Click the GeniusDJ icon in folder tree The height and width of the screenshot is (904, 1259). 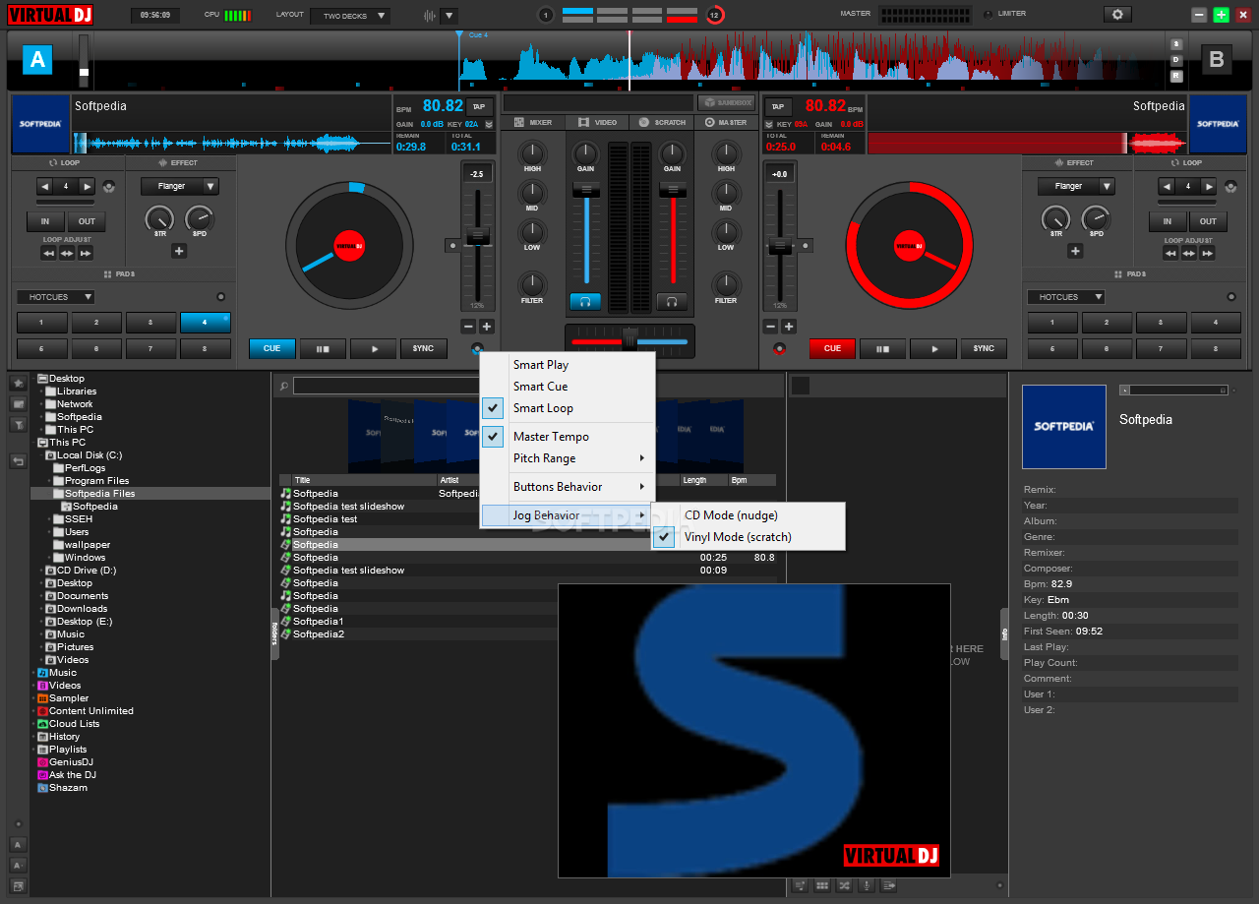coord(42,762)
